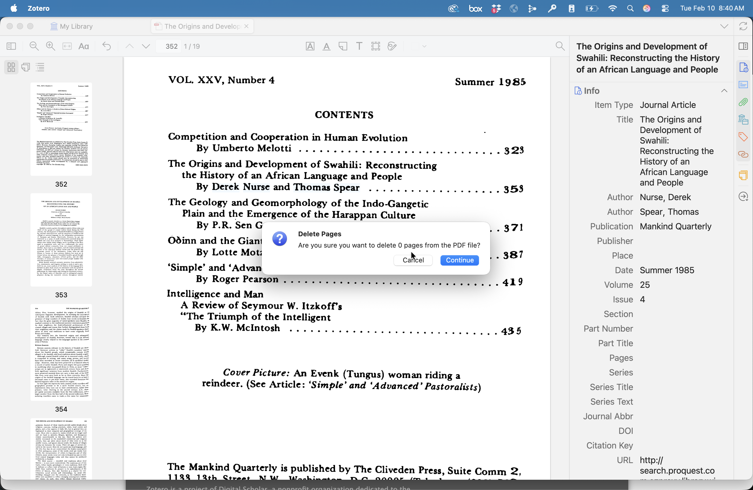Click the highlight text annotation tool
This screenshot has width=753, height=490.
tap(310, 46)
